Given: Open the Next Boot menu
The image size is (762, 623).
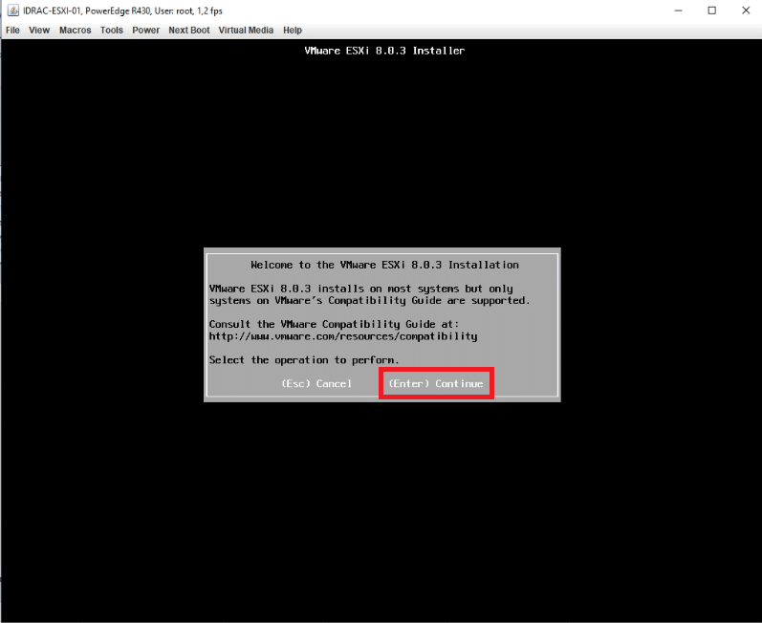Looking at the screenshot, I should pos(189,31).
